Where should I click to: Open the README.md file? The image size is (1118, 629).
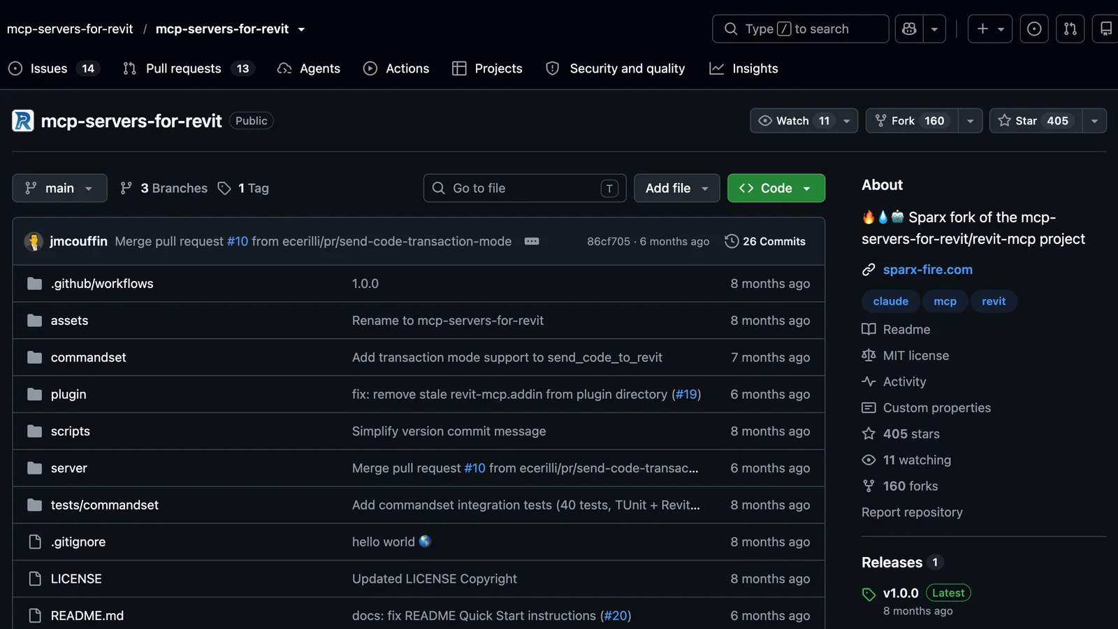click(x=87, y=616)
